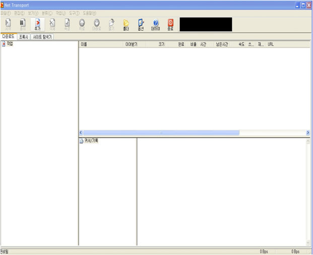Switch to the 다운로드 tab
313x255 pixels.
tap(9, 36)
